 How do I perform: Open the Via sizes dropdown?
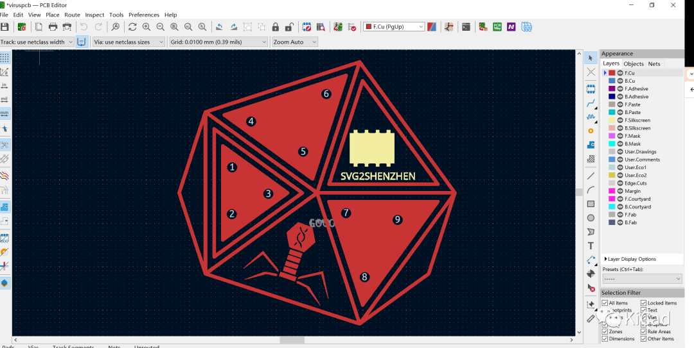[129, 42]
